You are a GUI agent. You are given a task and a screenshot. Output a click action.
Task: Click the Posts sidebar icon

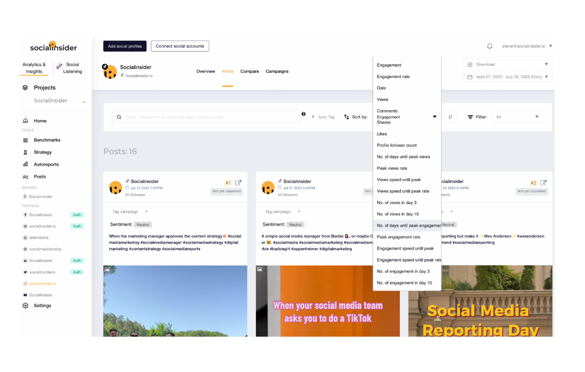[25, 177]
